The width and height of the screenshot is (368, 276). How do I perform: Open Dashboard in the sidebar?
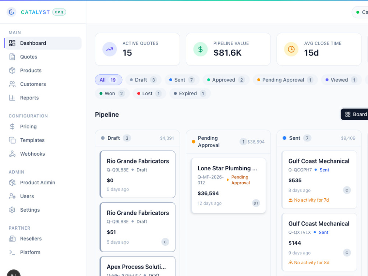tap(43, 43)
